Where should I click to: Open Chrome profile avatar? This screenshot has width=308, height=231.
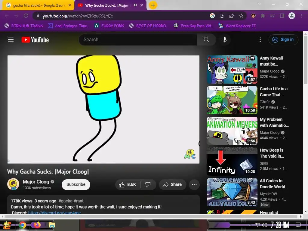tap(292, 16)
